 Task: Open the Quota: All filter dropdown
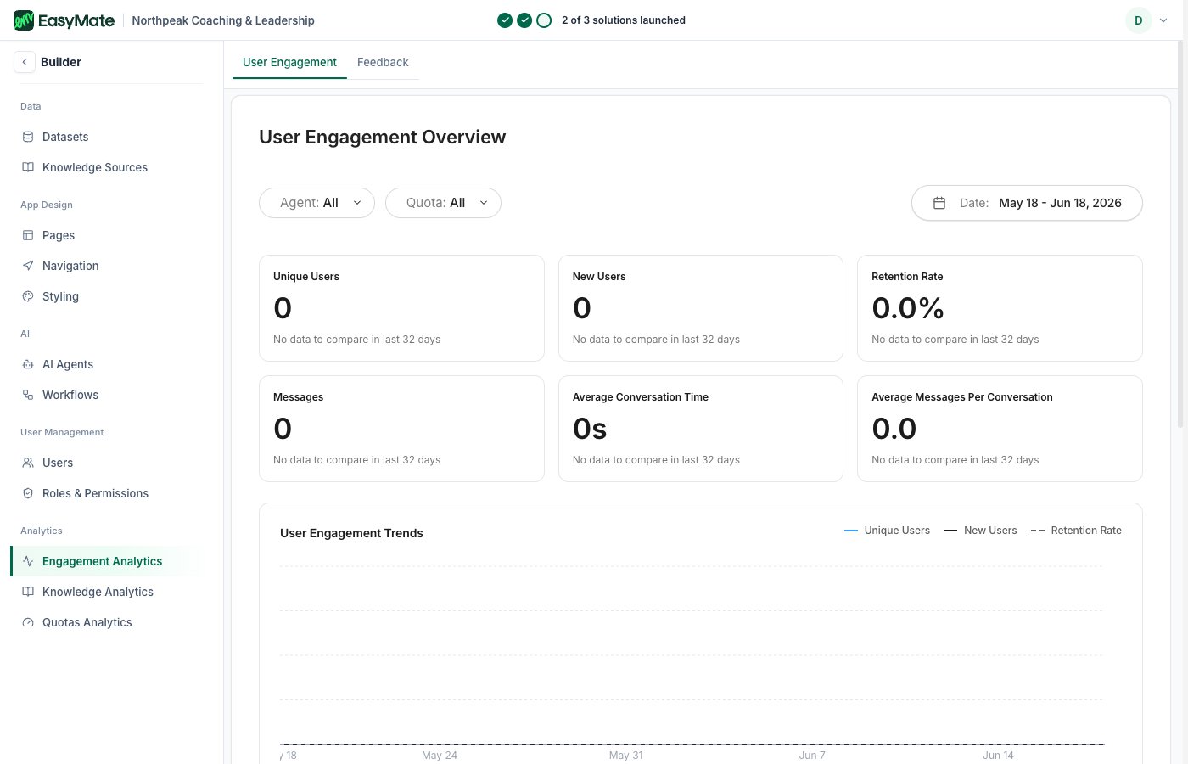[x=443, y=203]
